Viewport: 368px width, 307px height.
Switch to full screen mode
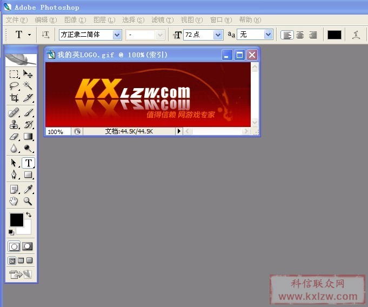point(29,261)
